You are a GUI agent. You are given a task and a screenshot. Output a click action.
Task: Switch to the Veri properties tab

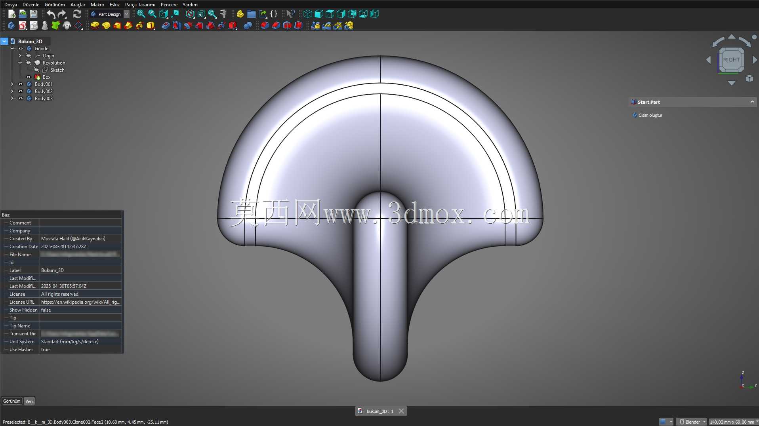pos(29,401)
